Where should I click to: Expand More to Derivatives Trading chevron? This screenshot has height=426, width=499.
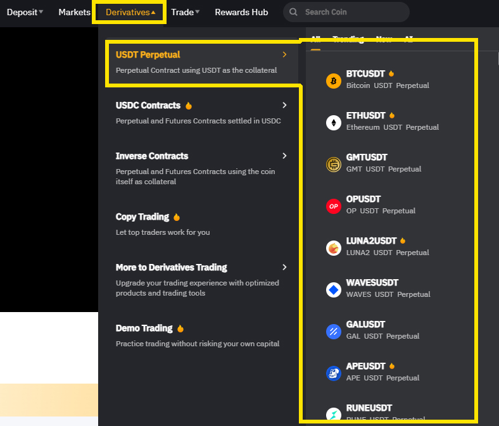click(x=284, y=267)
